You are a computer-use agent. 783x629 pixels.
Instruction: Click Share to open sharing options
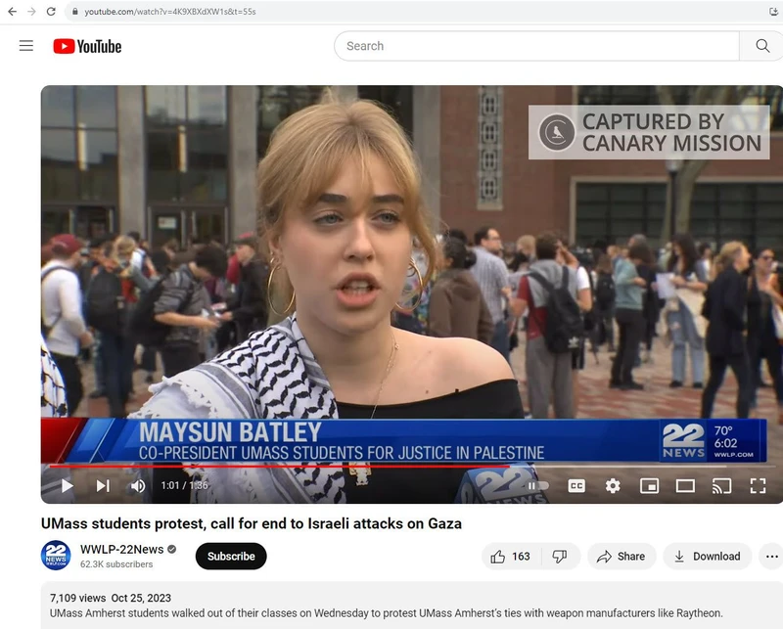point(621,556)
